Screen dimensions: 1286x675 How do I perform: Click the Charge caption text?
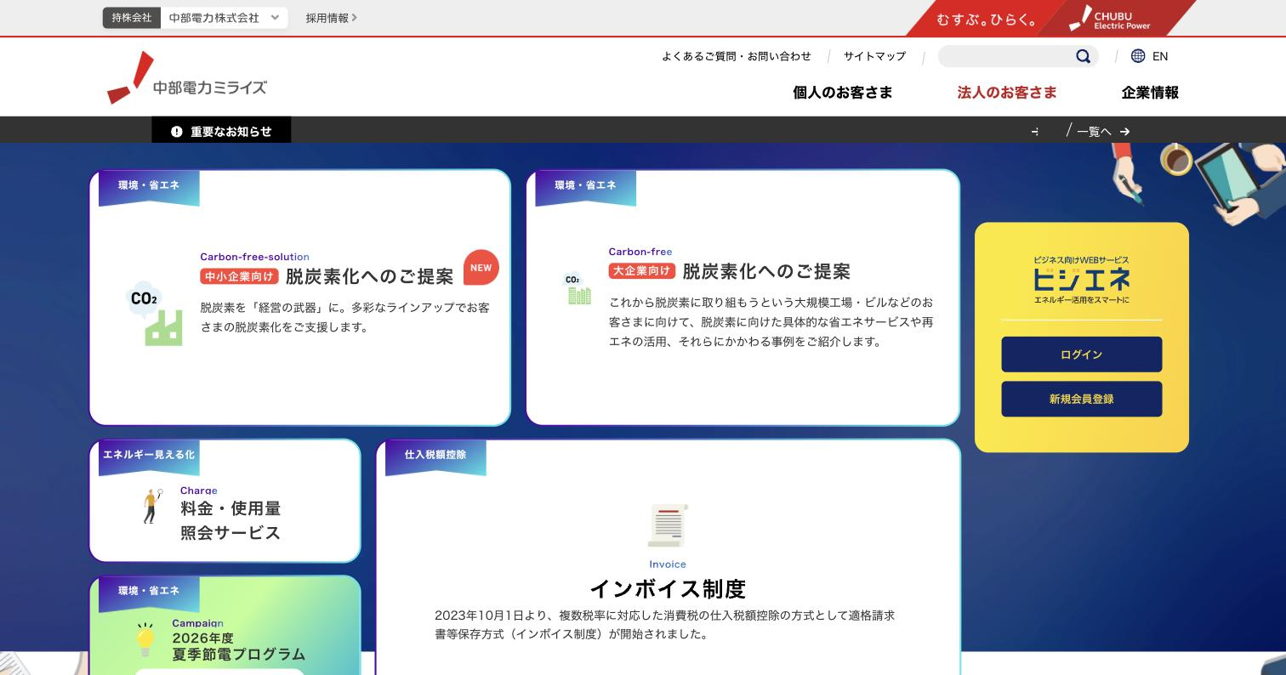(x=198, y=491)
